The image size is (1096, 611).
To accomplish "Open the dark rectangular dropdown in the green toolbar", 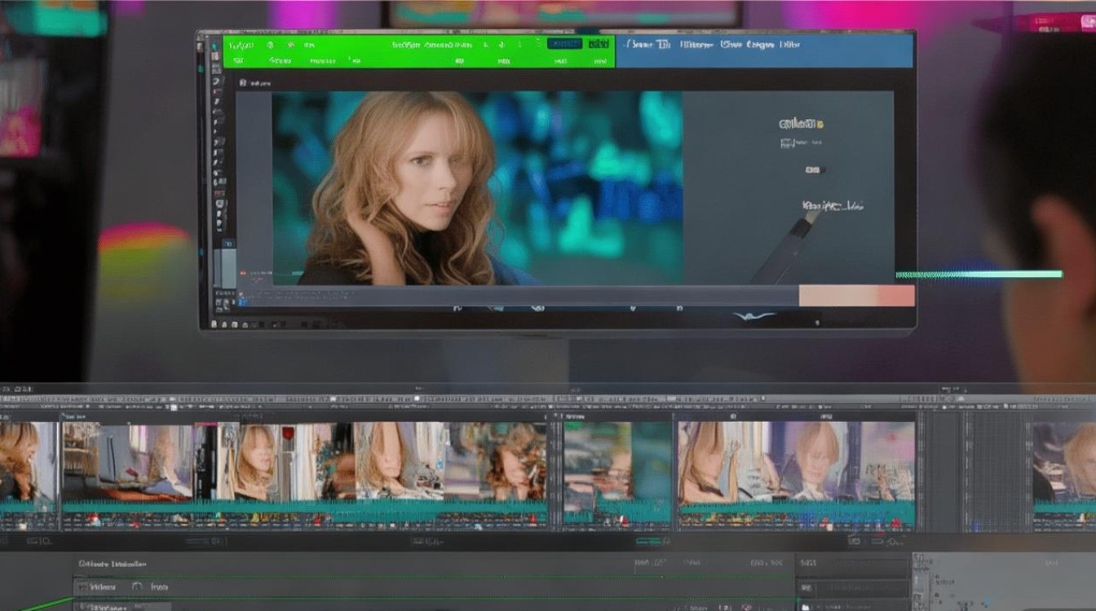I will point(563,43).
